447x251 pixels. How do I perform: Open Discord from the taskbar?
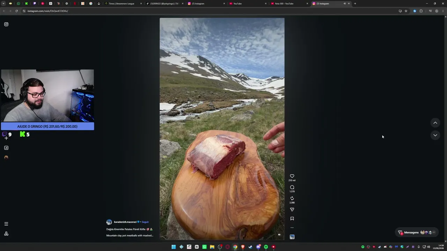tap(258, 247)
